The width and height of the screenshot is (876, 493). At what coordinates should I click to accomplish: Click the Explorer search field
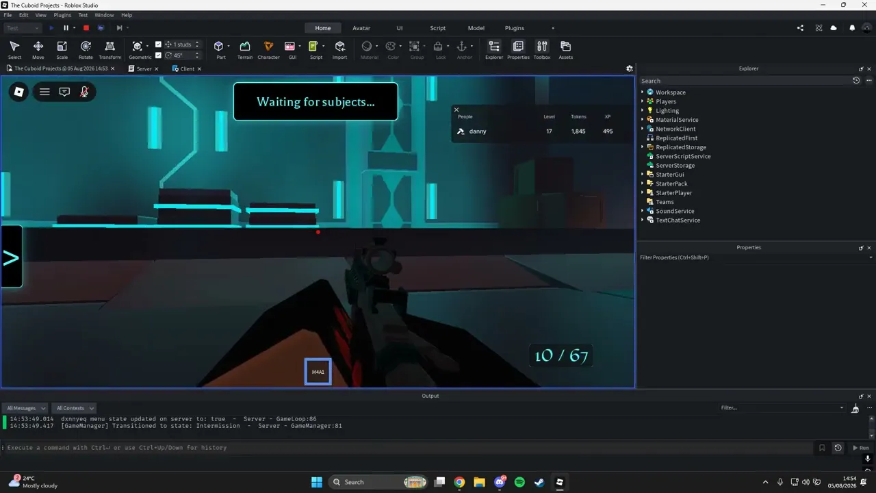point(745,81)
